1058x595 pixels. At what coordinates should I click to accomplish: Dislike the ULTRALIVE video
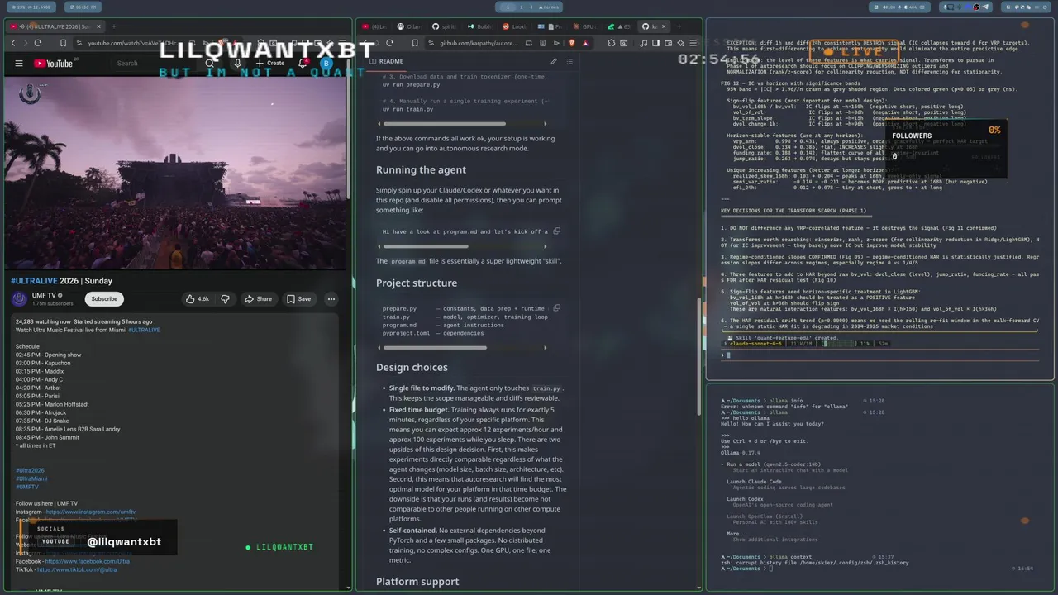point(225,298)
